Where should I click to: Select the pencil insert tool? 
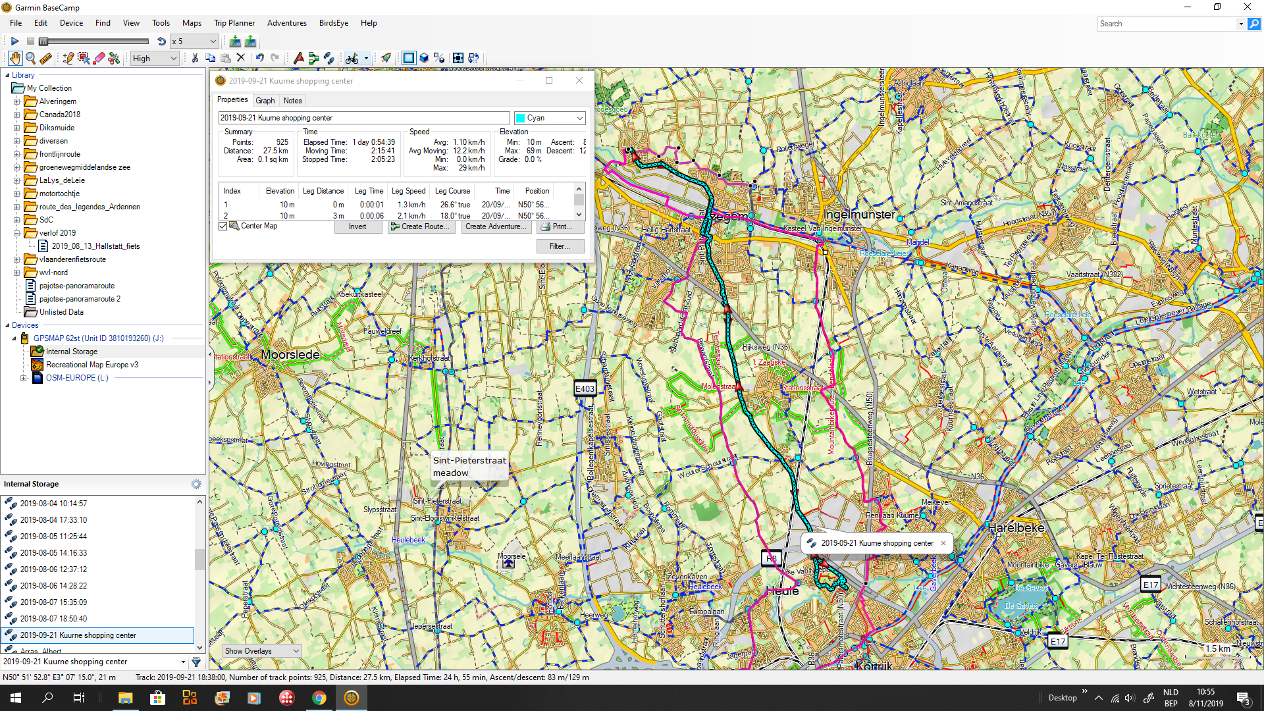(x=68, y=58)
